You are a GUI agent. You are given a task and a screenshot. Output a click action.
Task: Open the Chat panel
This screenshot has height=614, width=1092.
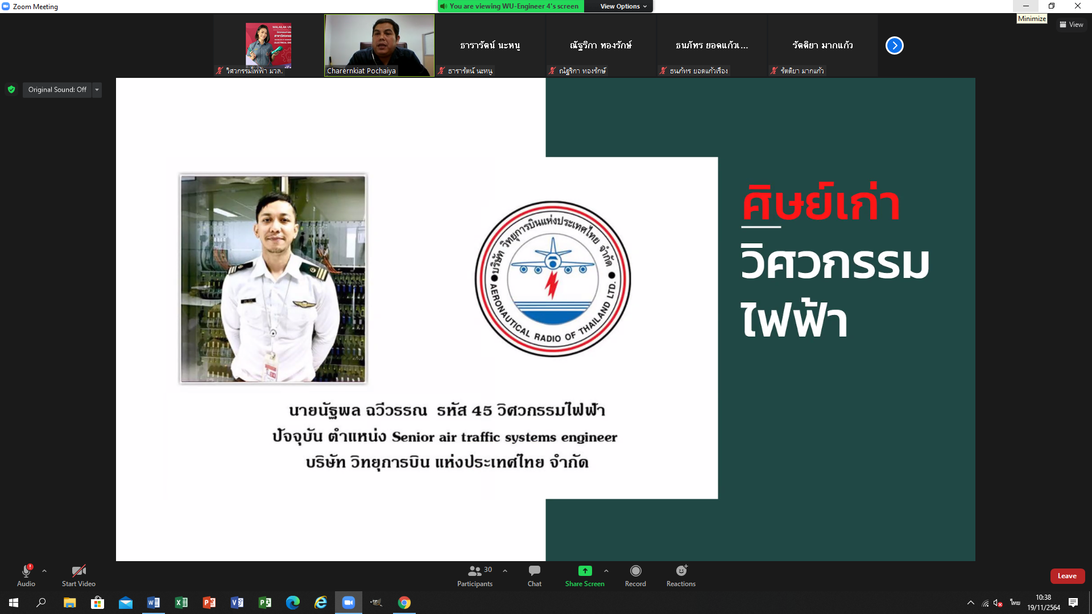click(x=534, y=571)
